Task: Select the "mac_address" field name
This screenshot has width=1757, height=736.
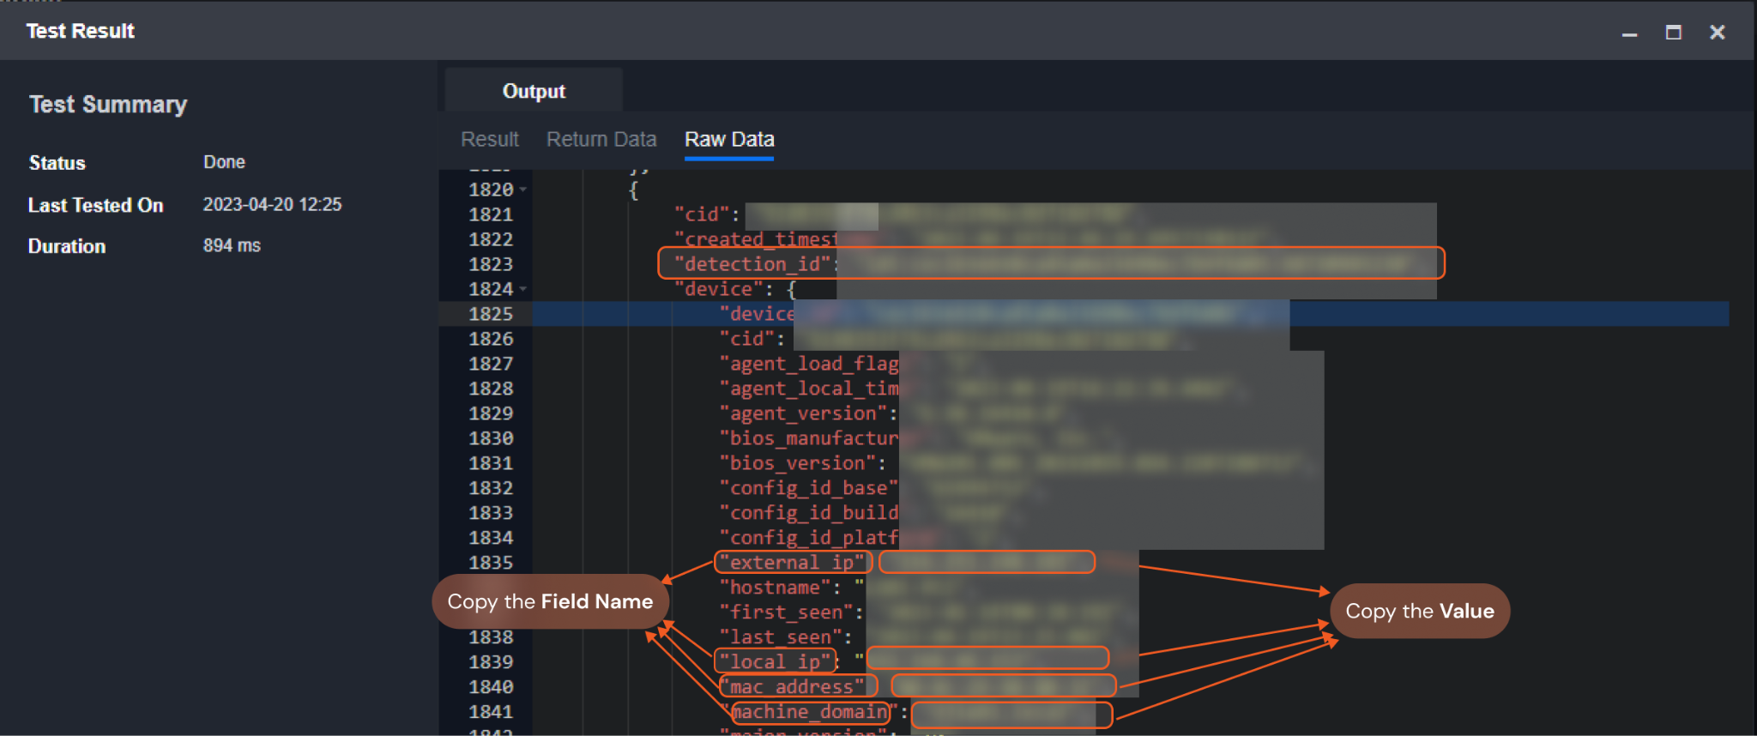Action: (798, 686)
